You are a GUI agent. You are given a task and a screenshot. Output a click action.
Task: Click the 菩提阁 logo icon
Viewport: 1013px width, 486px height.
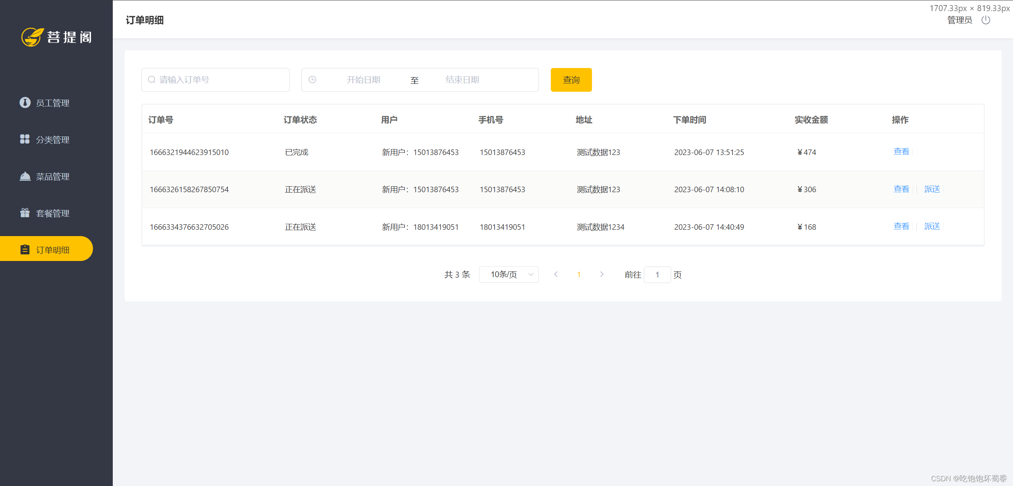(x=32, y=37)
